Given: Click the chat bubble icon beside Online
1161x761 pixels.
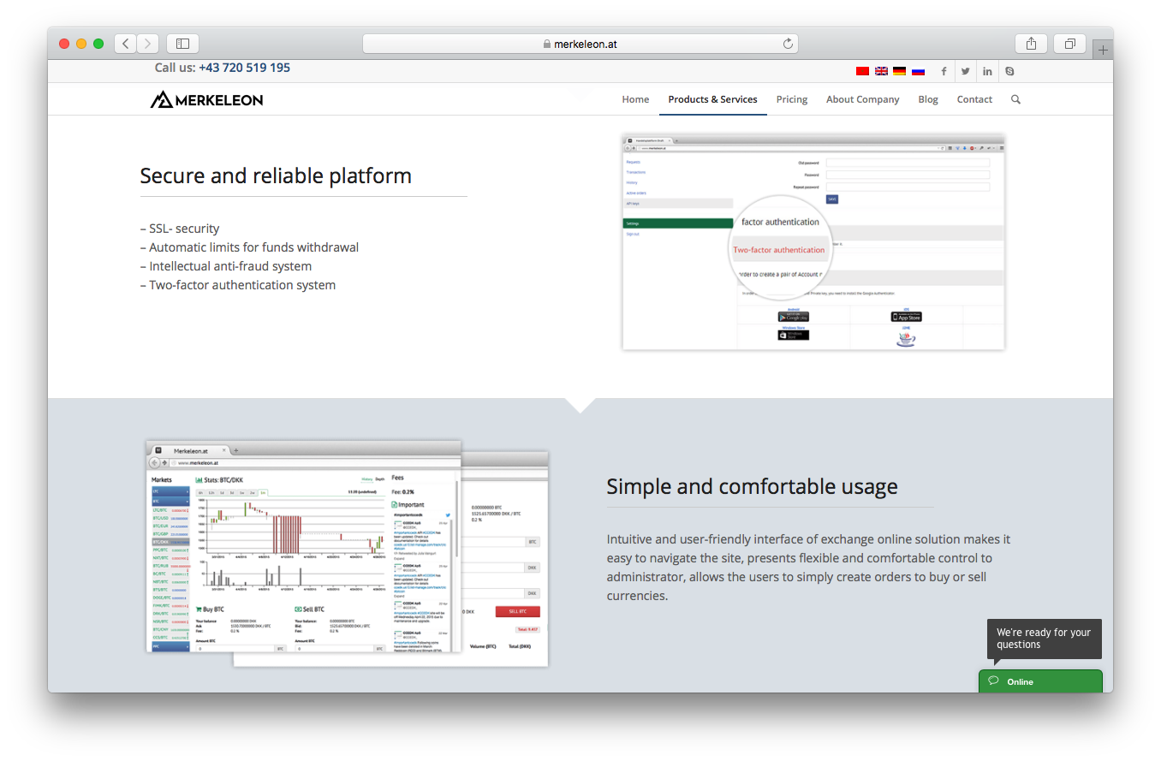Looking at the screenshot, I should (x=993, y=681).
